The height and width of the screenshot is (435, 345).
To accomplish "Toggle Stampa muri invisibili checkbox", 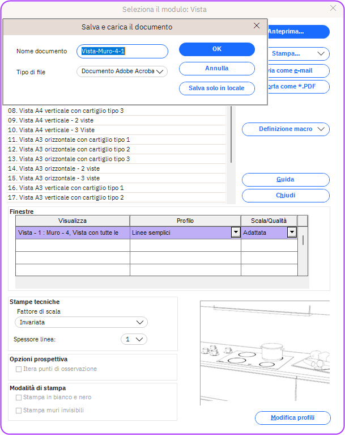I will (x=19, y=410).
